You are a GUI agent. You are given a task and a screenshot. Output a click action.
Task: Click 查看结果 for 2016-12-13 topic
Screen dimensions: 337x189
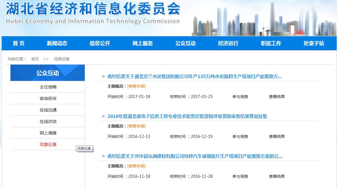(x=277, y=136)
